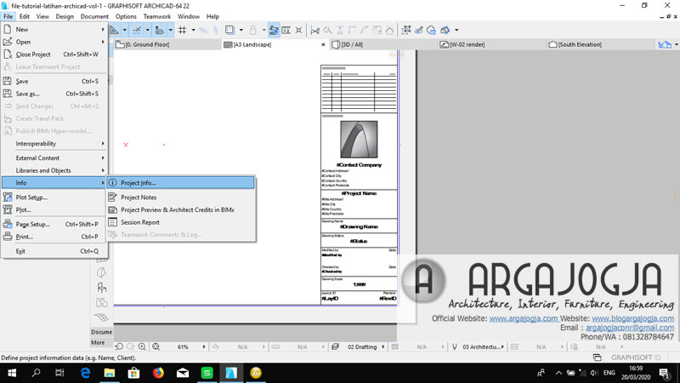Expand Libraries and Objects submenu
680x383 pixels.
(54, 171)
